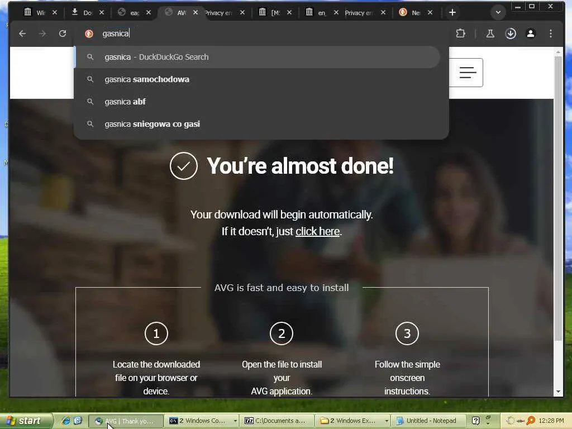Close the 'eag' tab
Image resolution: width=572 pixels, height=429 pixels.
[149, 12]
